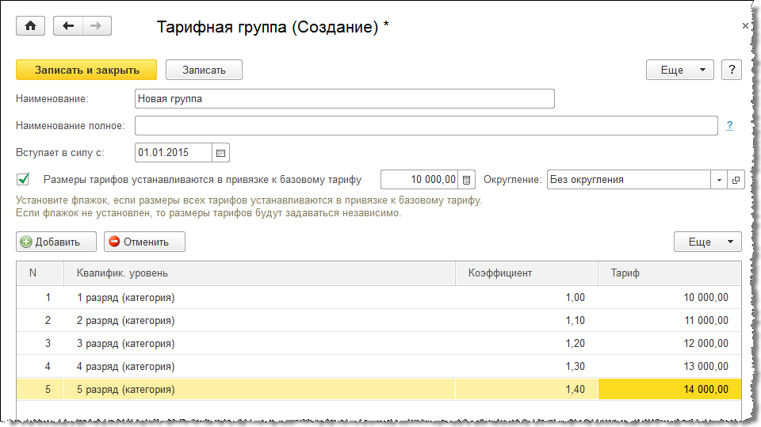Screen dimensions: 761x427
Task: Click open-form icon next to rounding field
Action: 736,180
